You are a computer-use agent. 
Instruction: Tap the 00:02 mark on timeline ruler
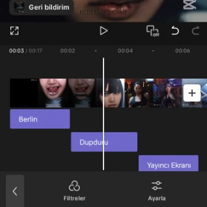(x=68, y=51)
